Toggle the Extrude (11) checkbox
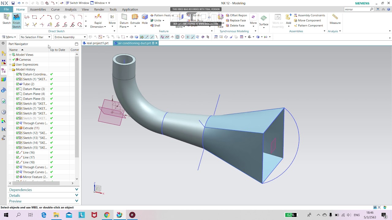Viewport: 392px width, 220px height. pyautogui.click(x=17, y=128)
